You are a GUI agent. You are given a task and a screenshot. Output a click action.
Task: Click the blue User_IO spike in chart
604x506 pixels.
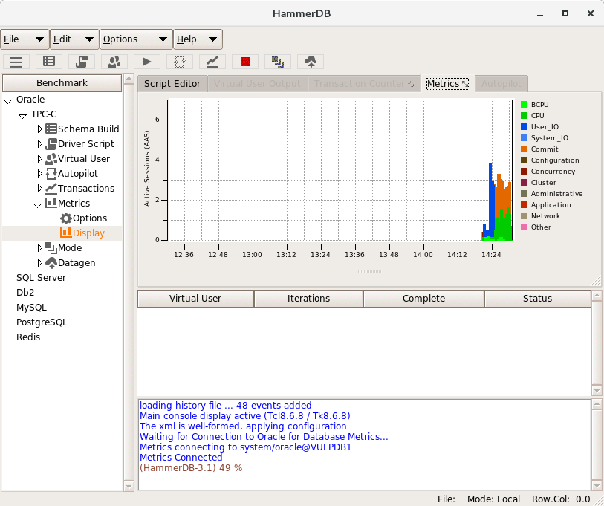coord(490,201)
